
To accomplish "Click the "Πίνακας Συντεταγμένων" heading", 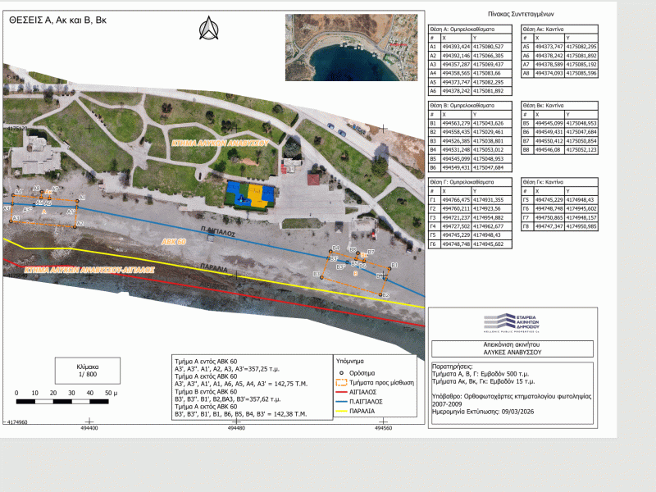I will pyautogui.click(x=521, y=14).
